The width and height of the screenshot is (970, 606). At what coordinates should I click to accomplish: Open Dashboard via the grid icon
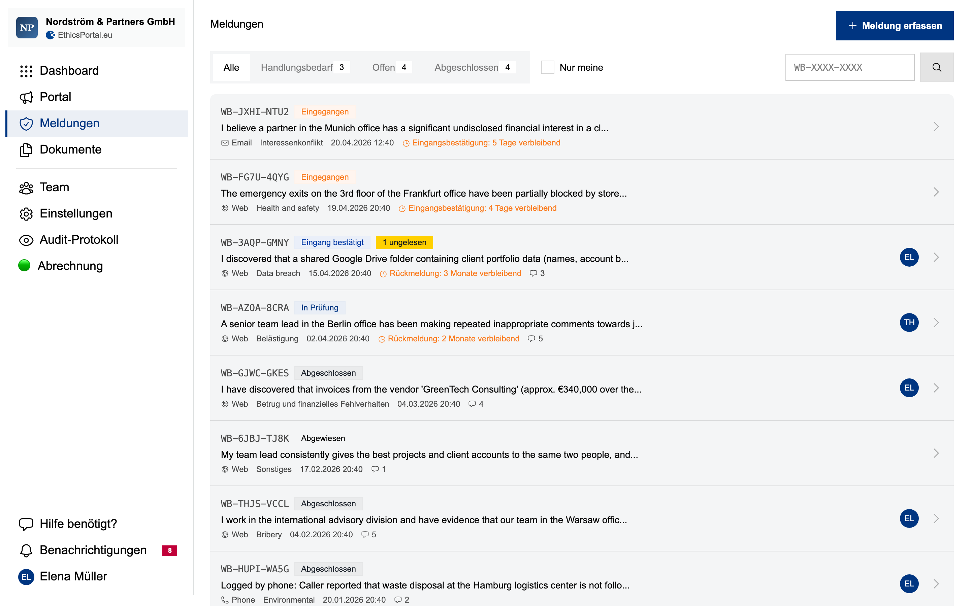coord(26,71)
